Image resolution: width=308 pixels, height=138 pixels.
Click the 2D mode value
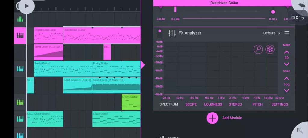click(287, 58)
